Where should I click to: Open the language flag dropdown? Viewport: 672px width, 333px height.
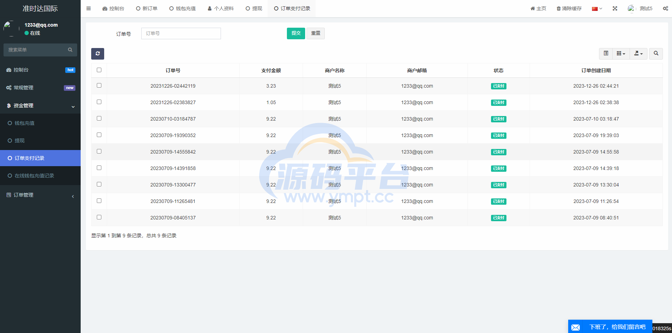[x=597, y=8]
